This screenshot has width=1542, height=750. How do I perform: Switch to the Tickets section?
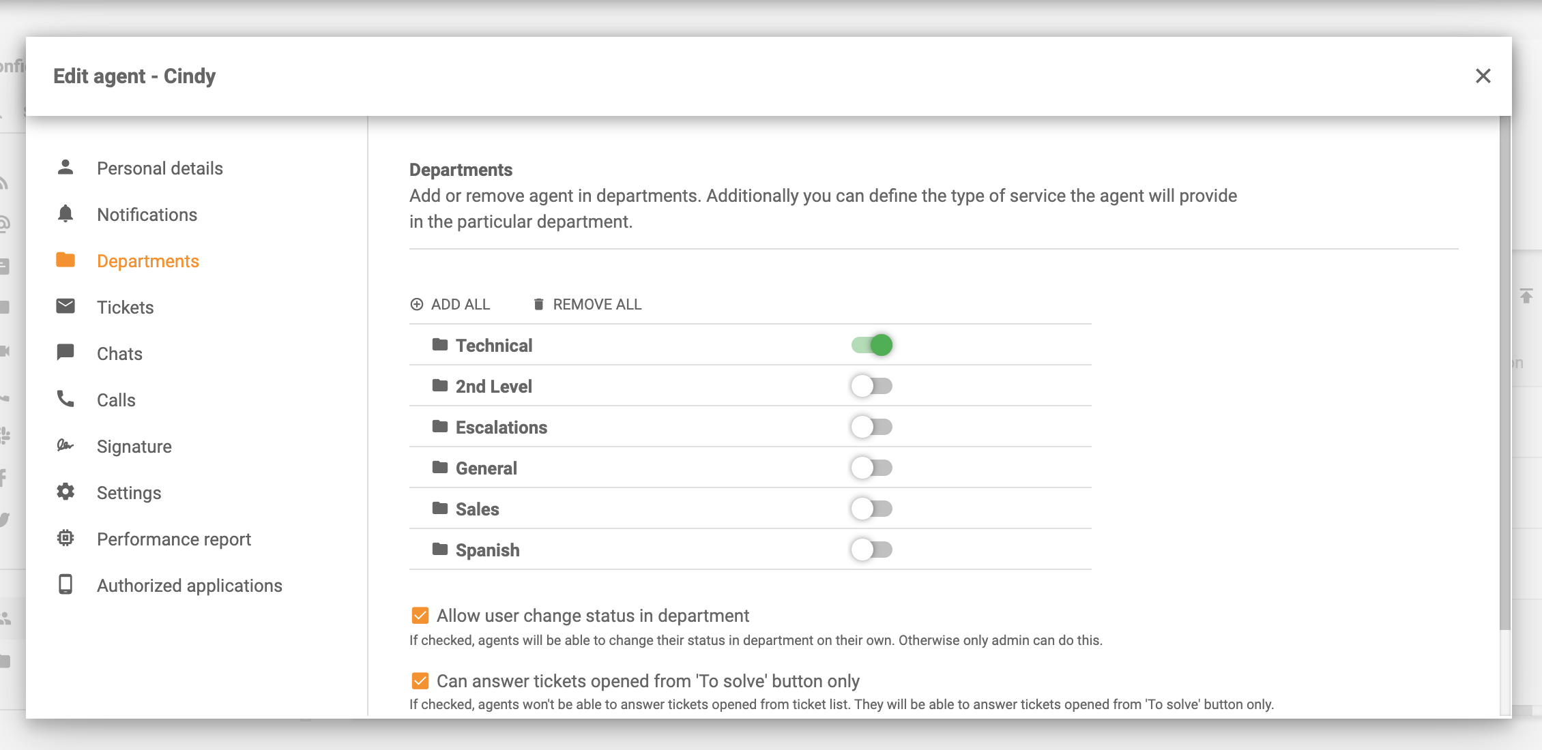[x=126, y=306]
